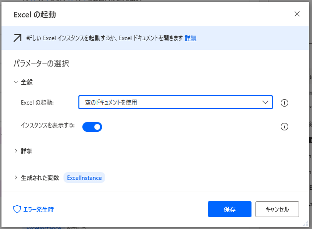This screenshot has height=229, width=312.
Task: Save with the 保存 button
Action: [x=230, y=209]
